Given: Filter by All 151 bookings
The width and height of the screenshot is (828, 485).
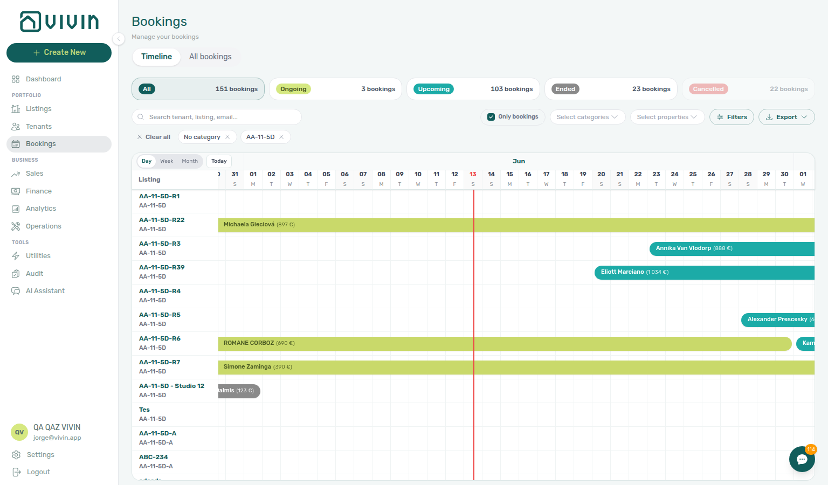Looking at the screenshot, I should click(x=198, y=89).
